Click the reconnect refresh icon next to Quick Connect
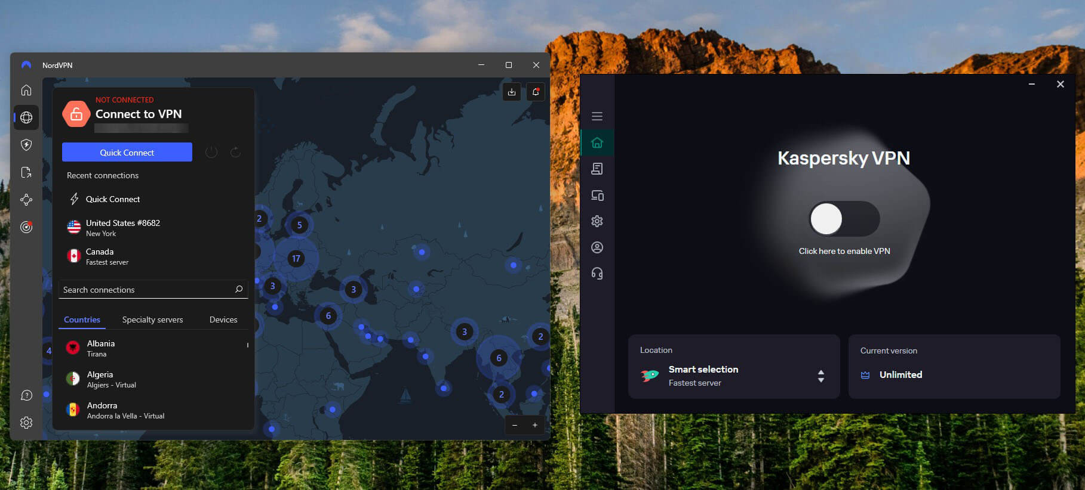Viewport: 1085px width, 490px height. click(236, 152)
